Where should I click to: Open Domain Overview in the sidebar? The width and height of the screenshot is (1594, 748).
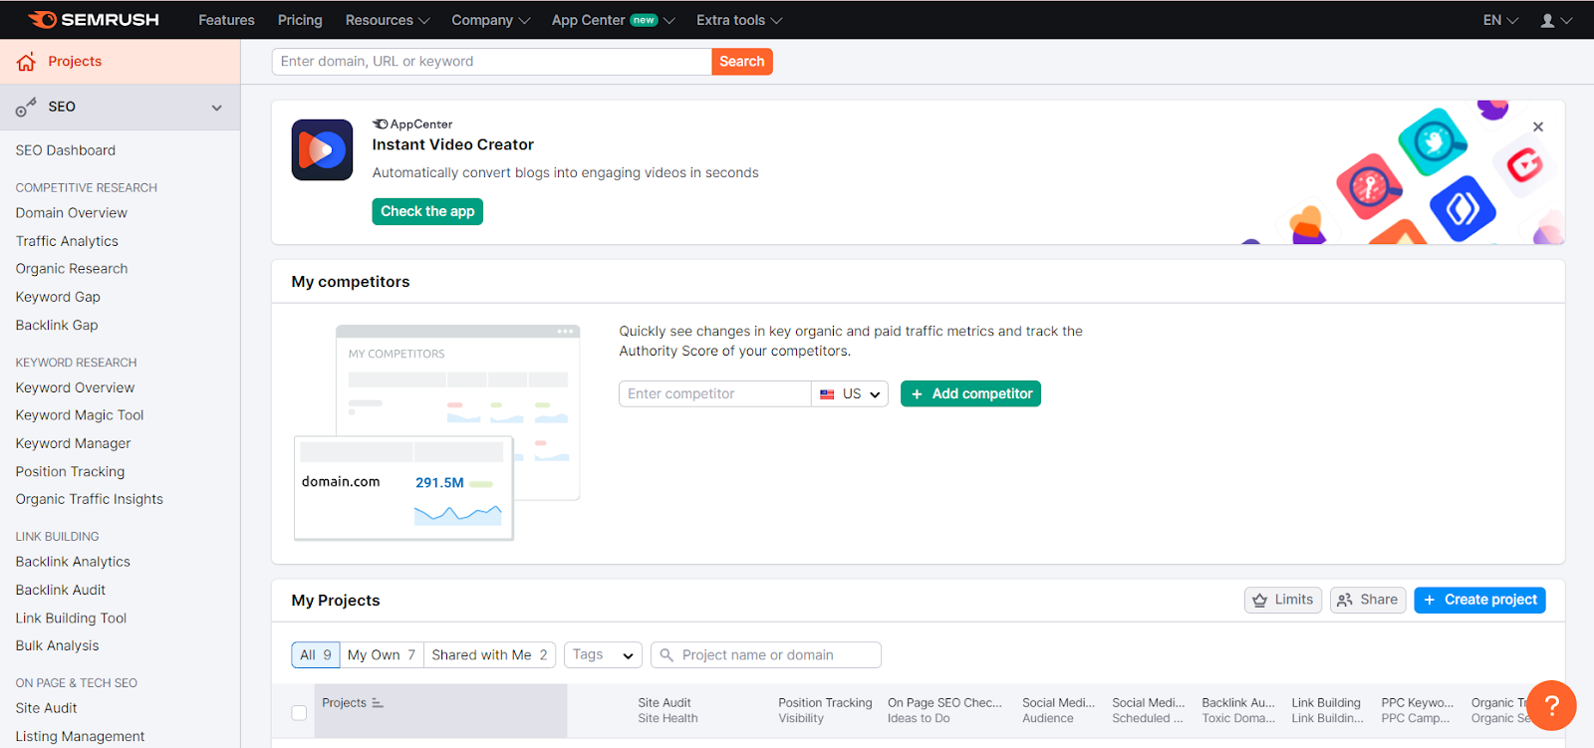(72, 213)
